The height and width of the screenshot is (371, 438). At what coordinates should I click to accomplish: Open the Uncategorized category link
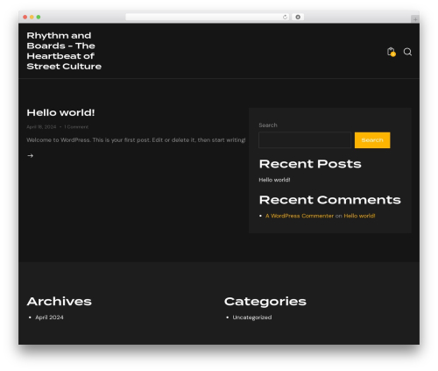pyautogui.click(x=252, y=317)
